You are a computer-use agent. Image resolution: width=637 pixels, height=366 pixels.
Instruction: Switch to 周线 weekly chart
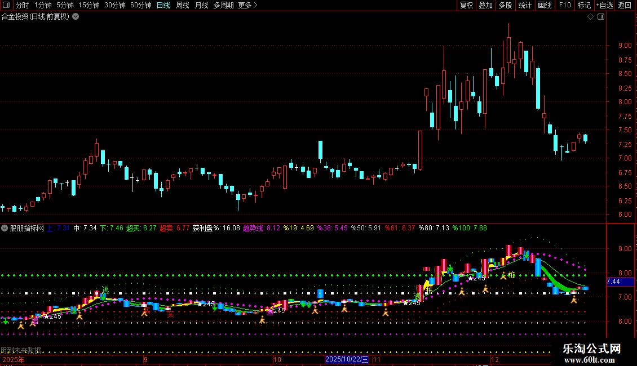tap(183, 5)
